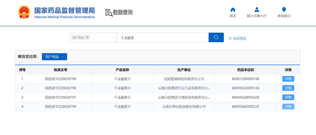This screenshot has height=135, width=316.
Task: Click 千金藤素片 in row 1
Action: tap(122, 79)
